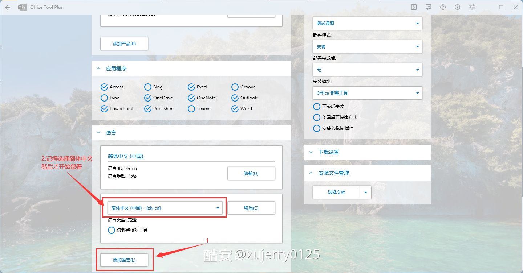523x273 pixels.
Task: Open the about info icon
Action: [x=457, y=7]
